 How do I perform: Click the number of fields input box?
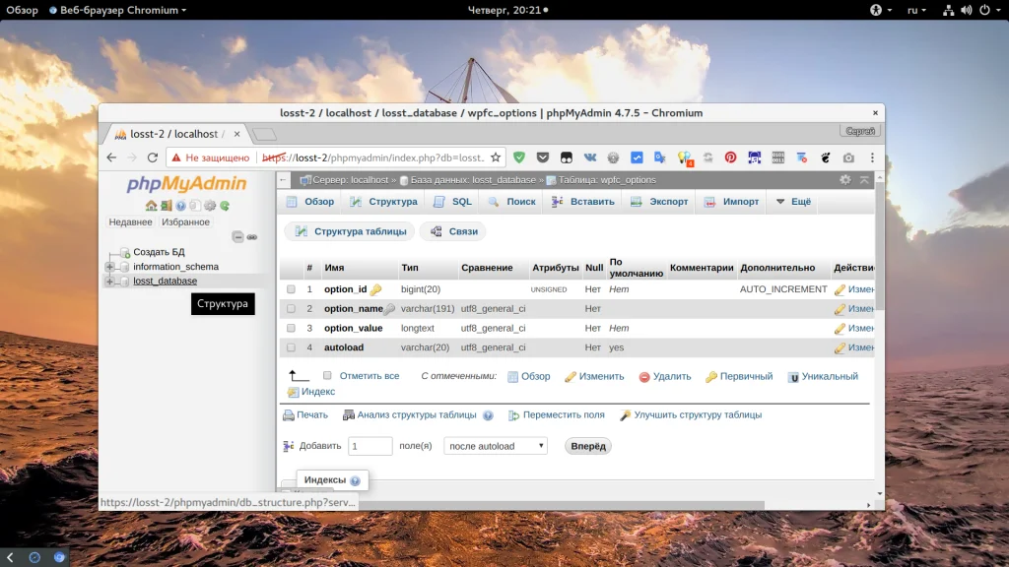[x=370, y=446]
